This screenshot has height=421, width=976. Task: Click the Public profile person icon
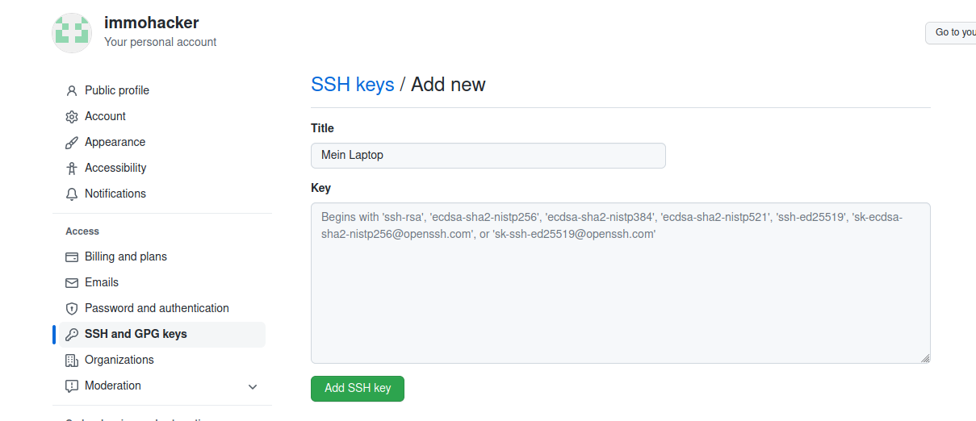71,90
